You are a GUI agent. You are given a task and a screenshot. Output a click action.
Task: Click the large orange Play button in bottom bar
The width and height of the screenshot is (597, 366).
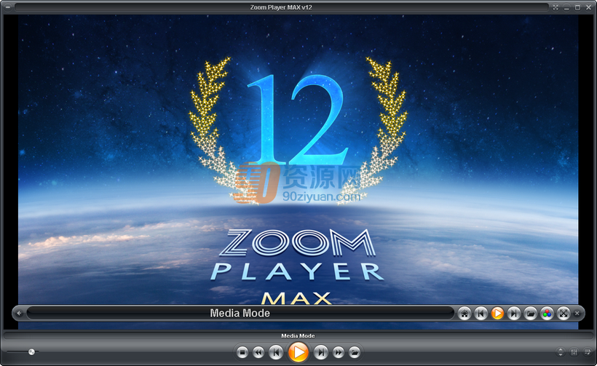click(298, 352)
